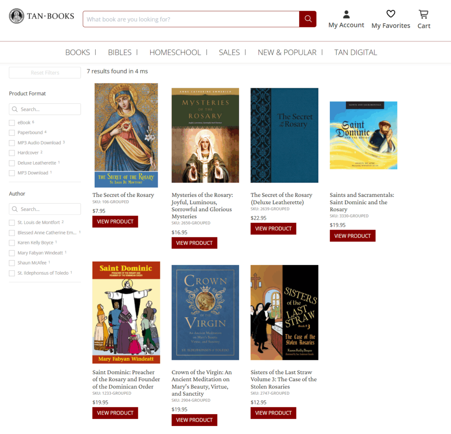Tick the Hardcover format checkbox
This screenshot has height=434, width=451.
(12, 153)
